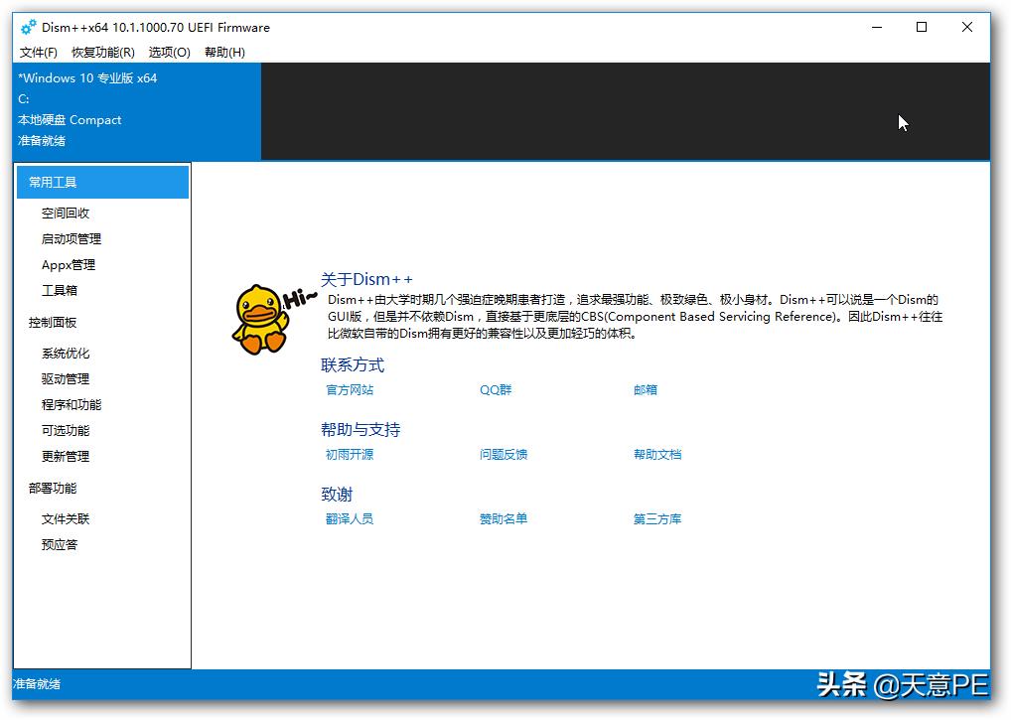View the 赞助名单 sponsor list link

504,518
